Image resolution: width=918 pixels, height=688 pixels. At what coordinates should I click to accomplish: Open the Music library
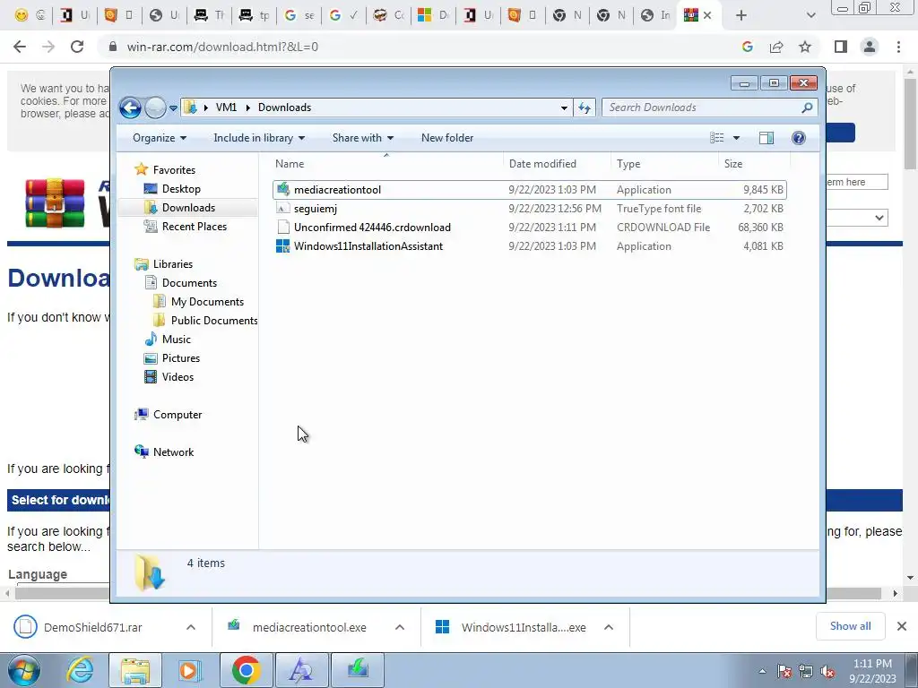(x=177, y=340)
